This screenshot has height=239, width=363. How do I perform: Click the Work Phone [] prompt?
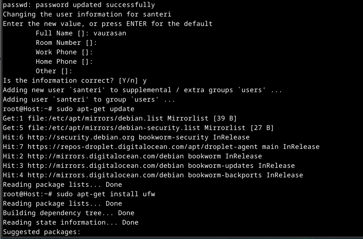(x=64, y=52)
